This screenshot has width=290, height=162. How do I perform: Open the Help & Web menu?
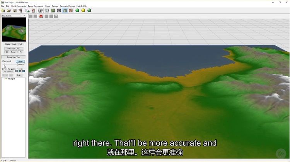(x=82, y=6)
